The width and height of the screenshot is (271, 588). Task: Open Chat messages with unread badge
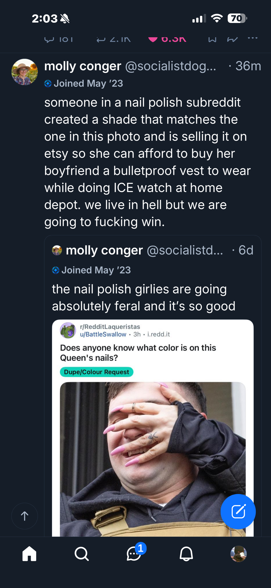[134, 554]
